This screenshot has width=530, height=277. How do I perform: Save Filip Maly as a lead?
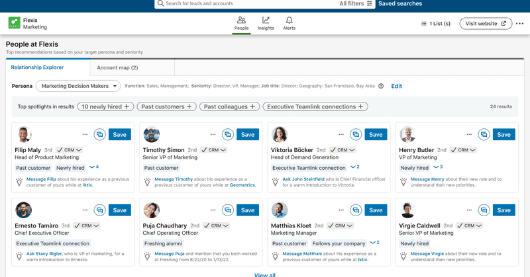point(120,135)
